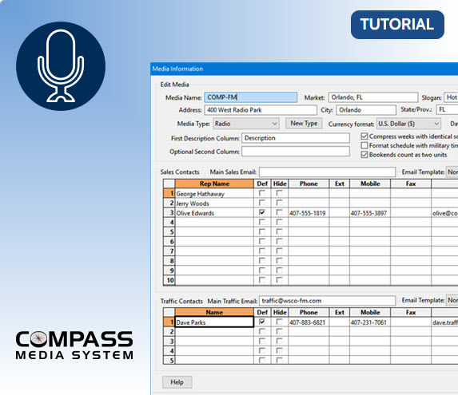Select the Traffic Contacts Name column header
Viewport: 458px width, 395px height.
214,312
